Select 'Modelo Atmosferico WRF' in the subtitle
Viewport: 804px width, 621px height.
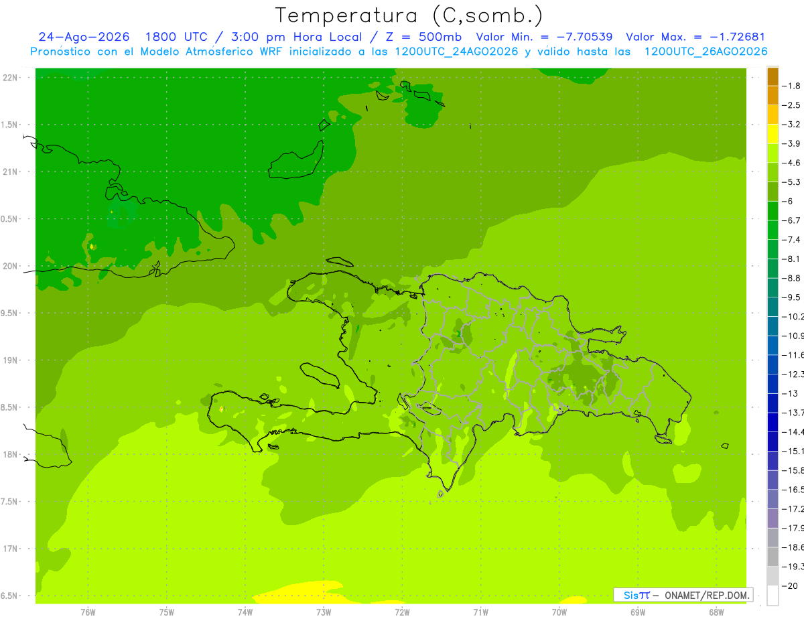[x=212, y=52]
